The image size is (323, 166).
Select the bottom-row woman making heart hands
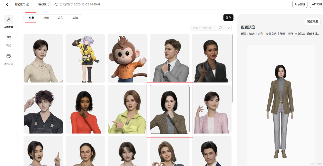click(x=169, y=151)
